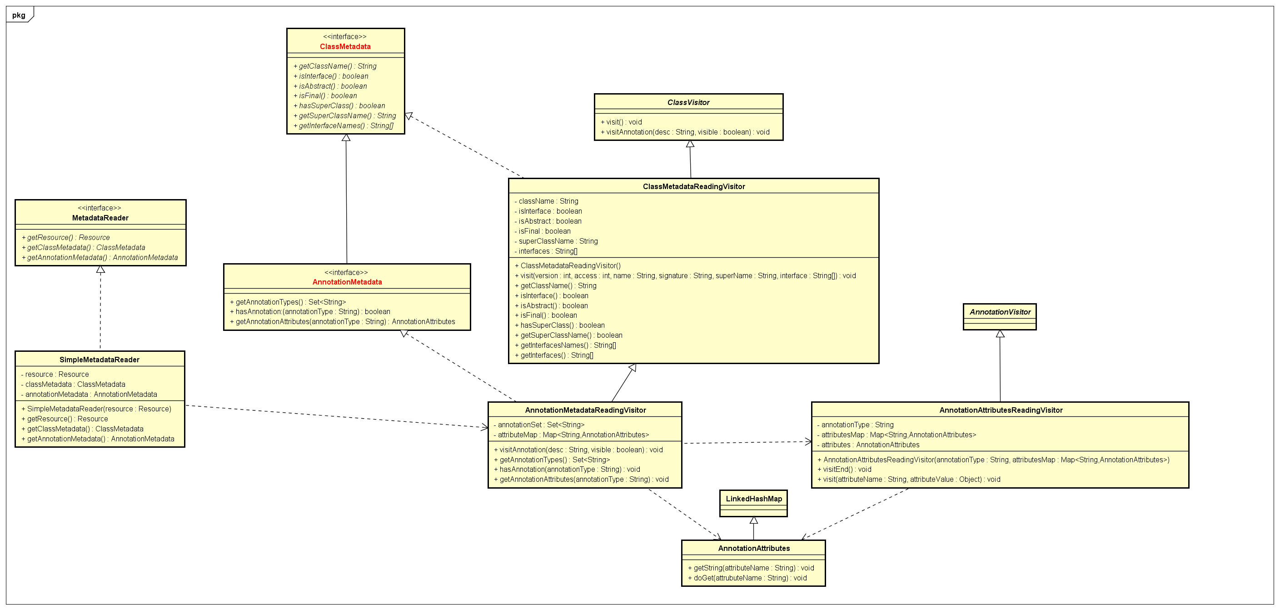The width and height of the screenshot is (1280, 610).
Task: Select the MetadataReader interface box header
Action: click(100, 218)
